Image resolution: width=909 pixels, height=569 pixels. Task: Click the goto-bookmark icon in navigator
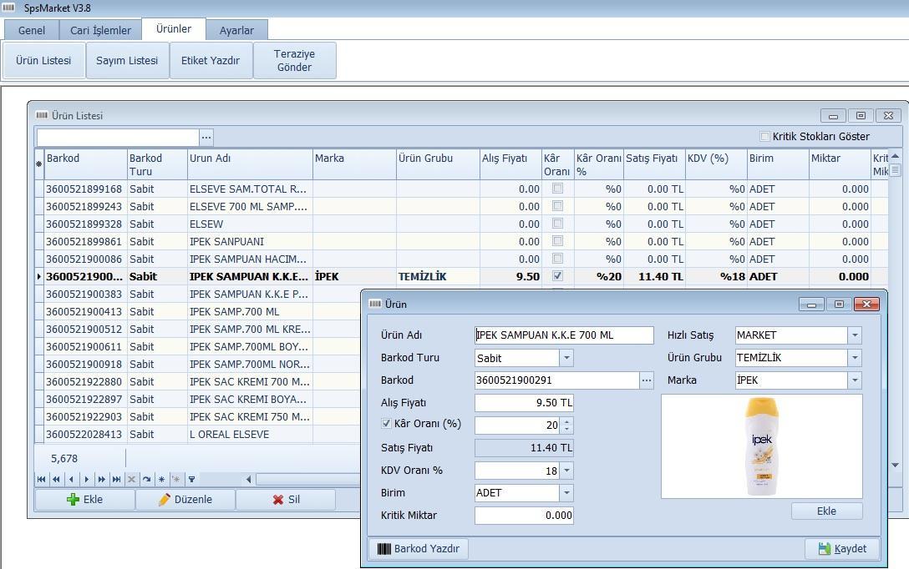click(176, 479)
